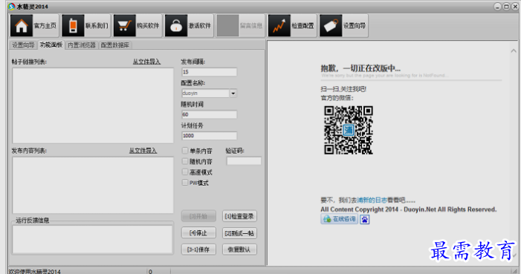521x274 pixels.
Task: Toggle the 随机内容 checkbox
Action: pos(185,161)
